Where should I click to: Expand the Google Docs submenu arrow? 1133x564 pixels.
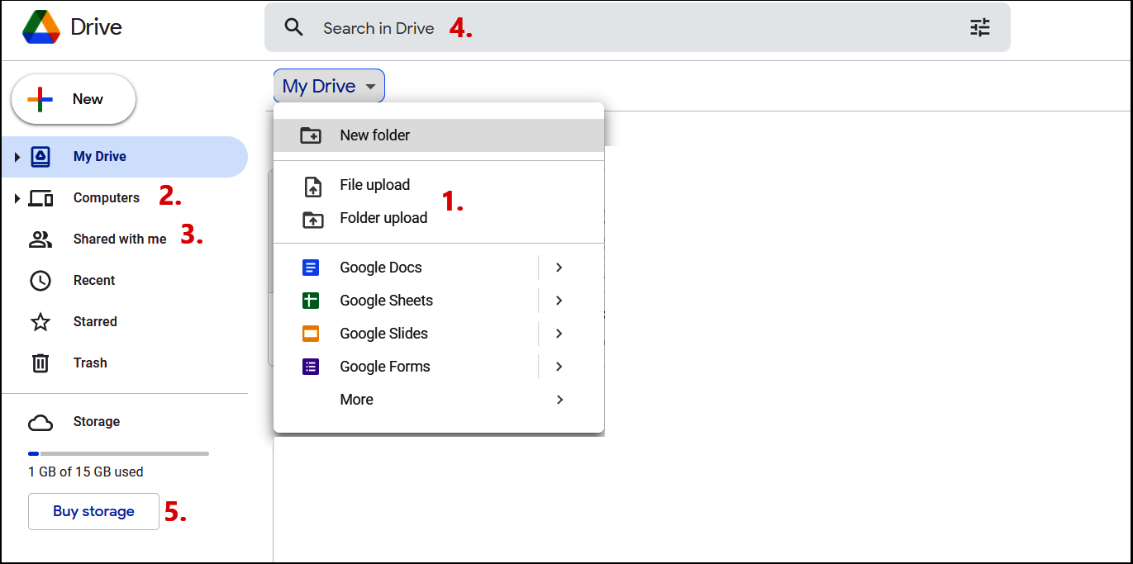point(559,267)
